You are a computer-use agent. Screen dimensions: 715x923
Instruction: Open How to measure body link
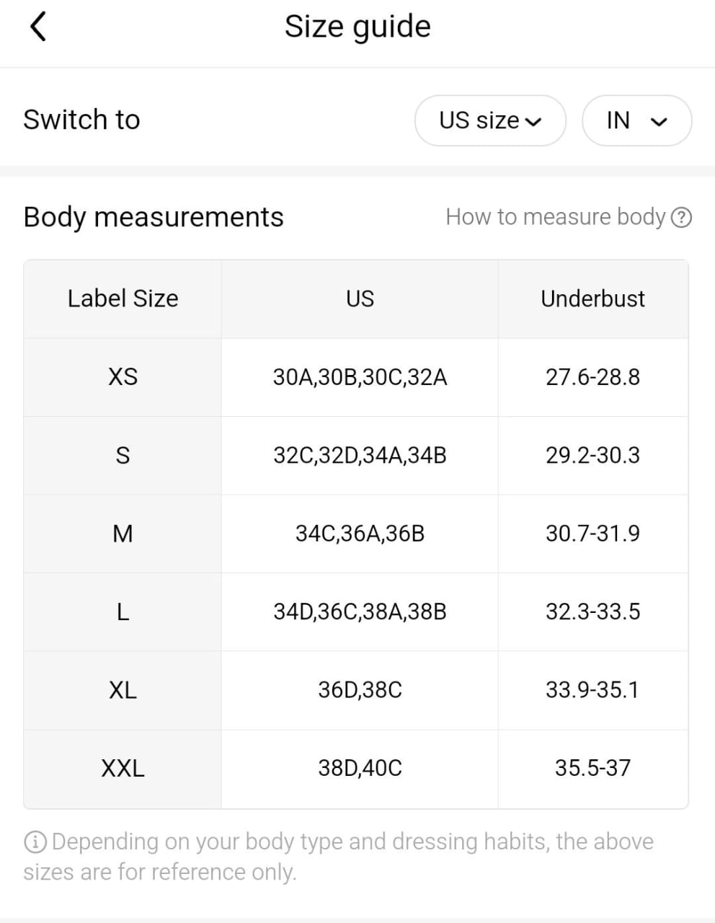(x=555, y=217)
